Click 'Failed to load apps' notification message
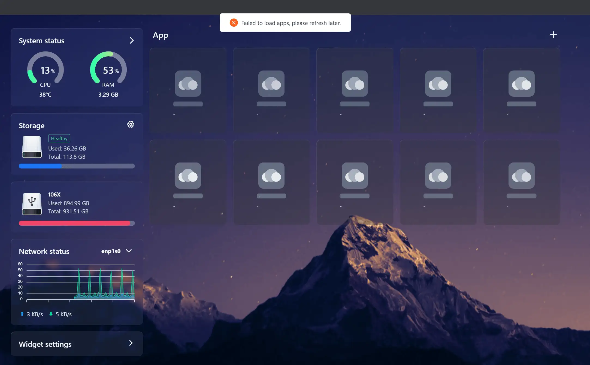The height and width of the screenshot is (365, 590). point(291,23)
